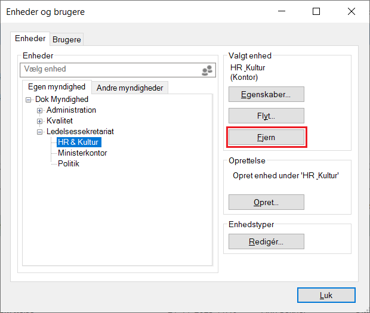
Task: Select Politik unit in the tree
Action: coord(69,164)
